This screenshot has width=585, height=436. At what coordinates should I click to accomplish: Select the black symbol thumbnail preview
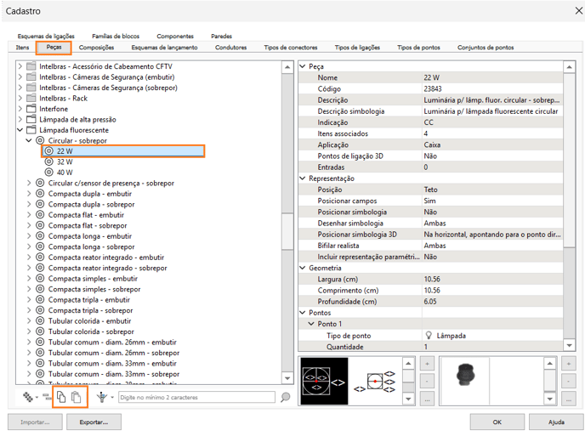coord(324,380)
